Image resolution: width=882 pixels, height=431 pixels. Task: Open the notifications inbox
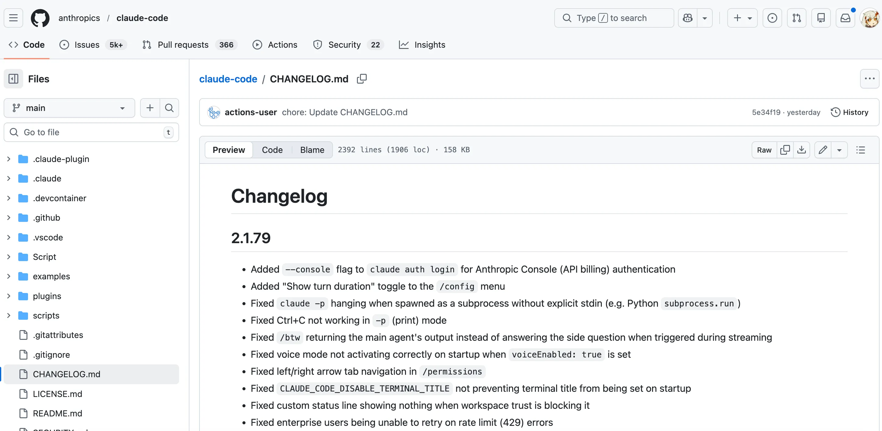click(x=845, y=18)
